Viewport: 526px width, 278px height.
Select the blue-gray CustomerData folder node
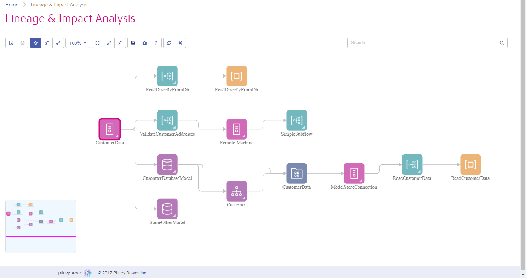[x=297, y=174]
